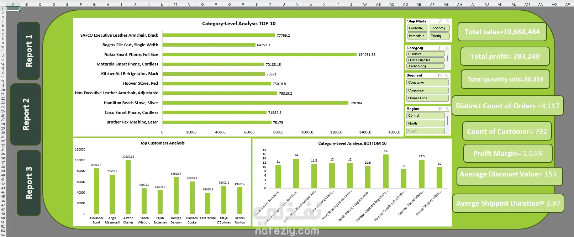Click the Priority ship mode button
Image resolution: width=574 pixels, height=237 pixels.
point(439,36)
